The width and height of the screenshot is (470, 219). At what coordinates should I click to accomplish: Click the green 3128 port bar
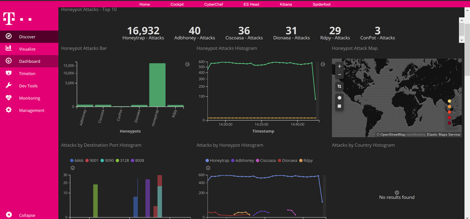pos(95,201)
